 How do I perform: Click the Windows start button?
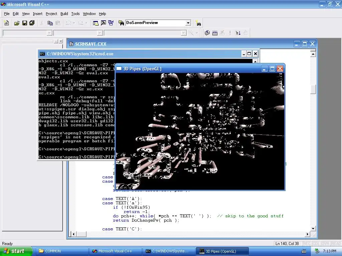(x=16, y=251)
